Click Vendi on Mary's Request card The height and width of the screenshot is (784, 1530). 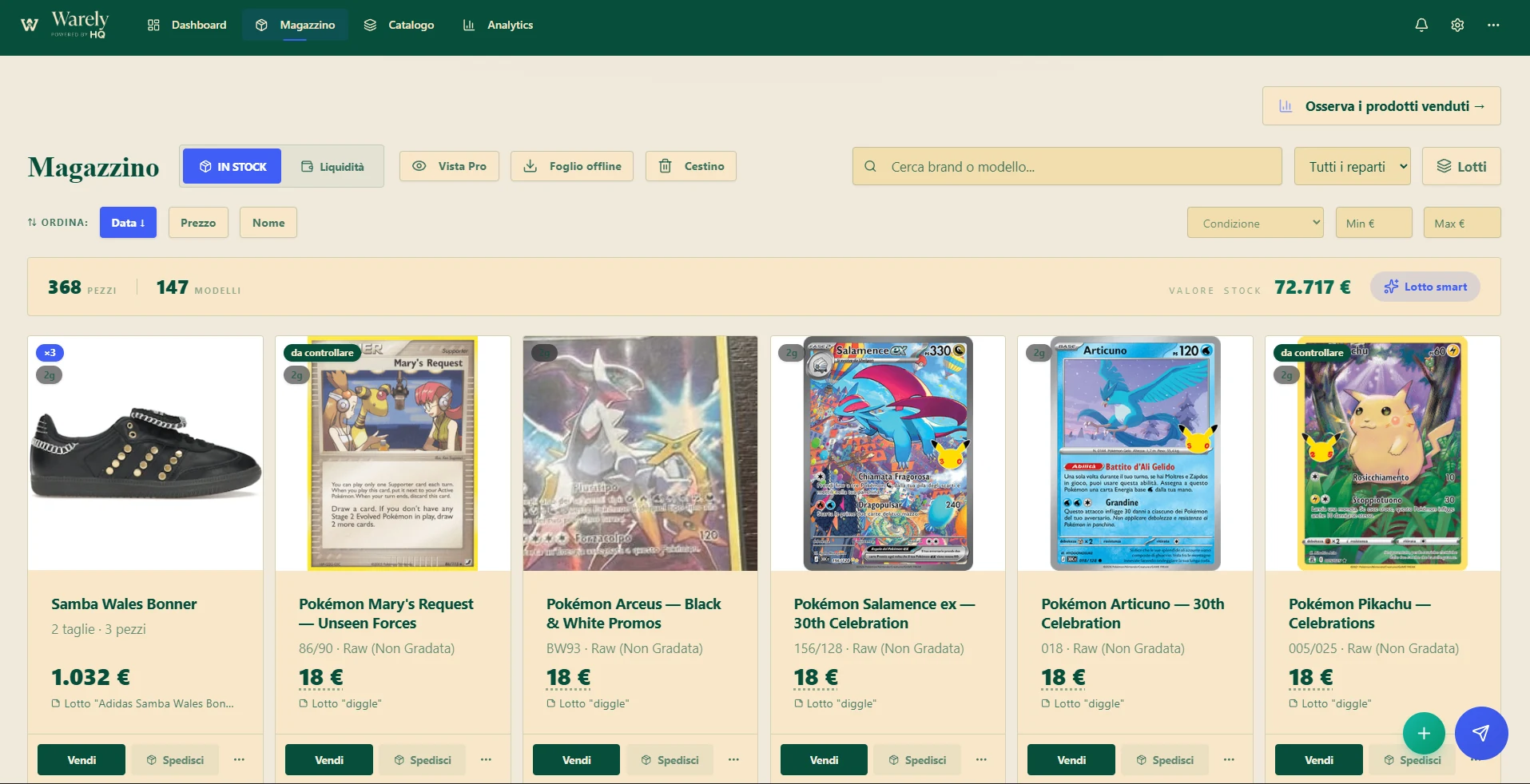329,760
